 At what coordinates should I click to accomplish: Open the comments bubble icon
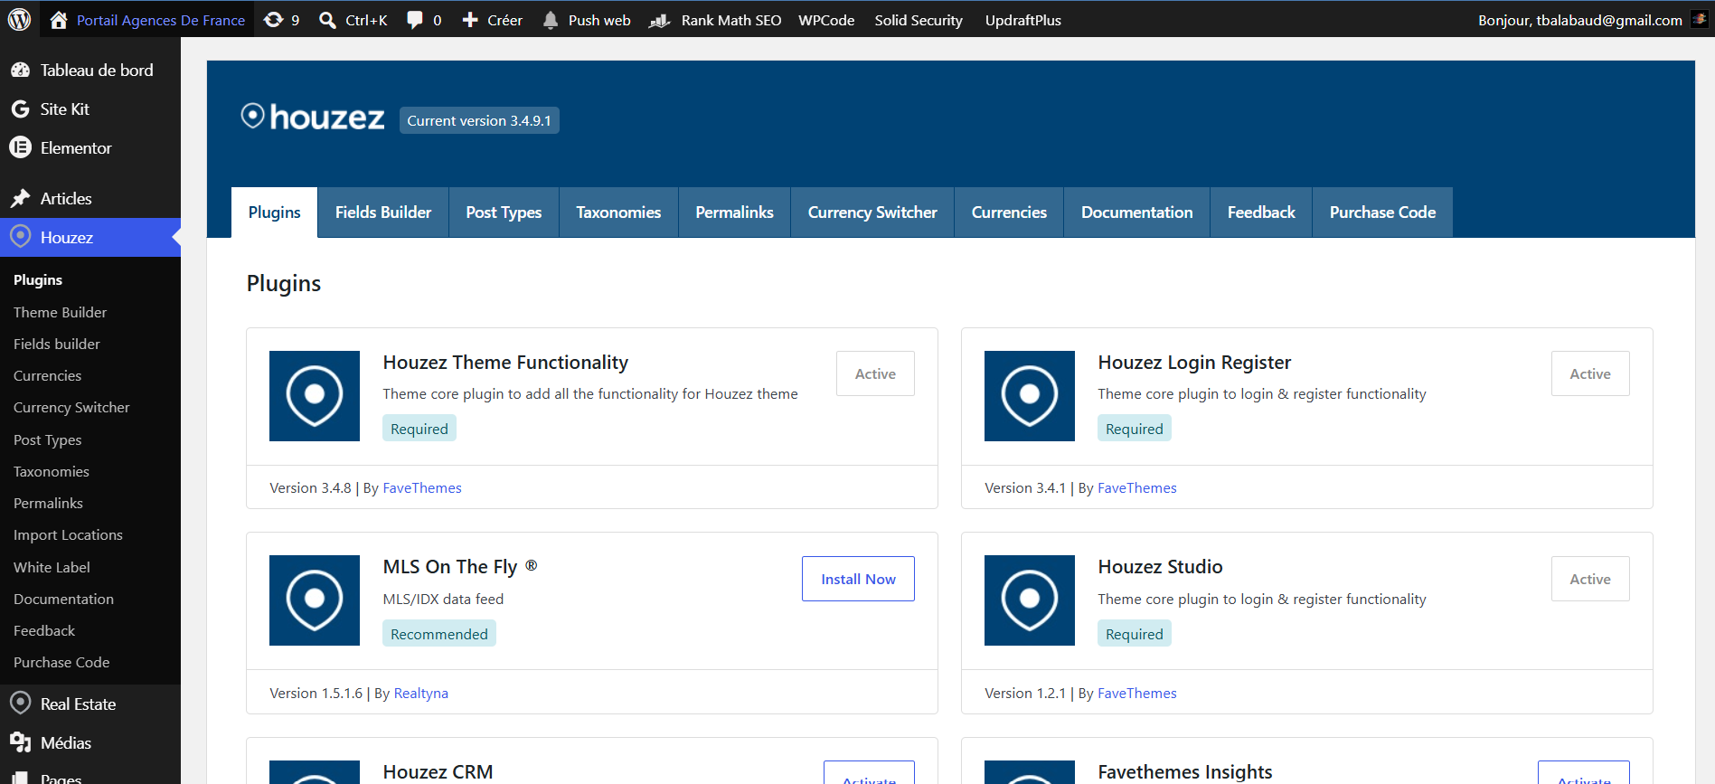click(415, 20)
